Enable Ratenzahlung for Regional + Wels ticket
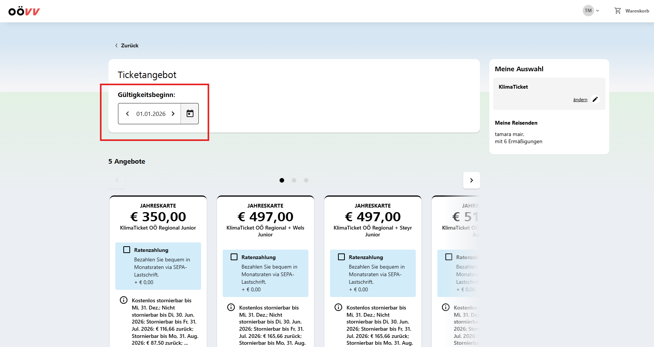Screen dimensions: 654x347 coord(234,257)
